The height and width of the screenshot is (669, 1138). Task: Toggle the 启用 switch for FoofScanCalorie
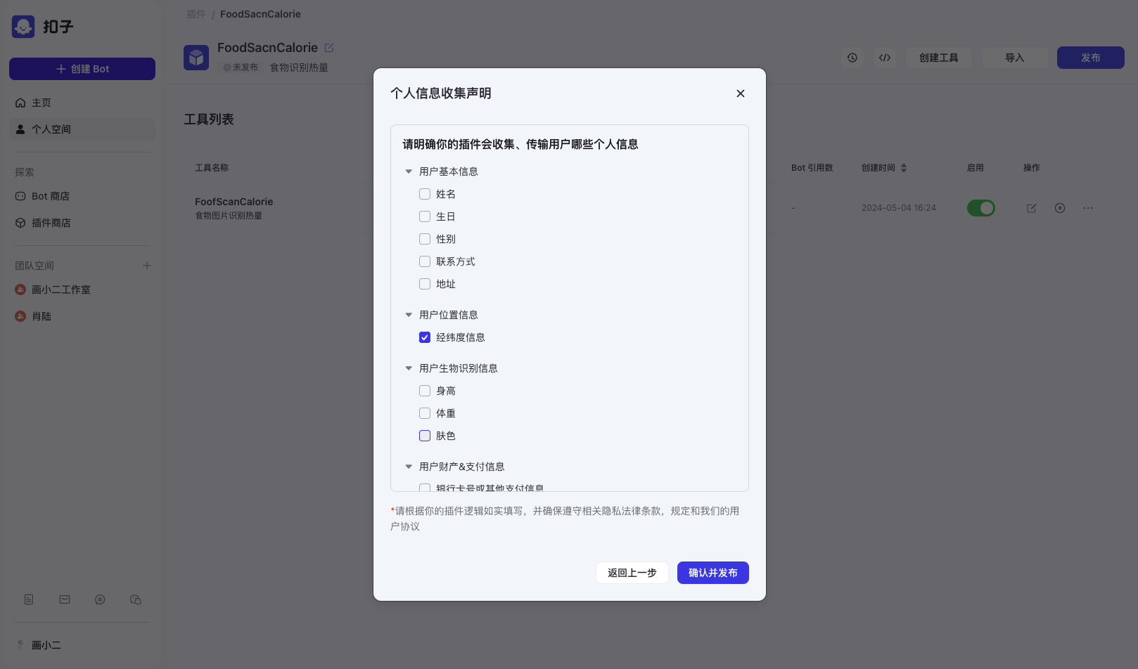pos(980,208)
